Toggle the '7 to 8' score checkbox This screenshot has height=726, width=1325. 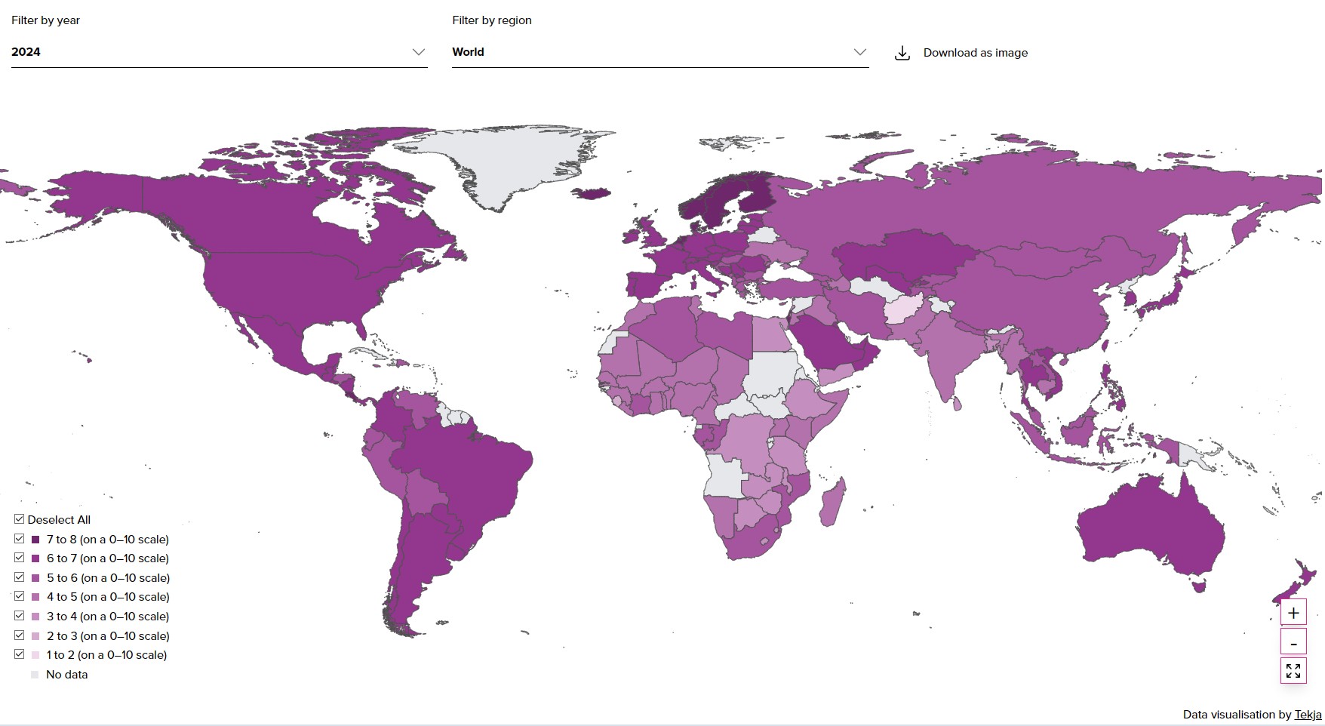pos(18,539)
